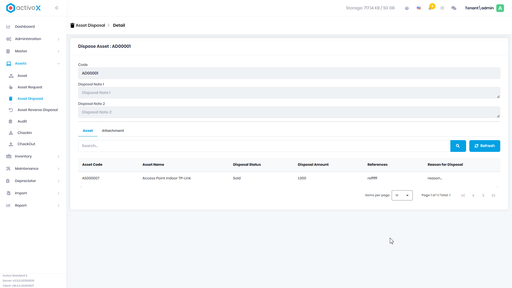Click the Refresh button
The width and height of the screenshot is (512, 288).
(x=485, y=146)
